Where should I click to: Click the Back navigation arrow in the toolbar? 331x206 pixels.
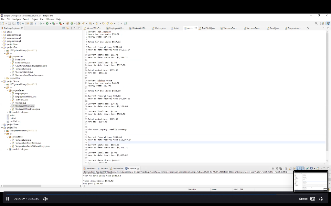(112, 23)
